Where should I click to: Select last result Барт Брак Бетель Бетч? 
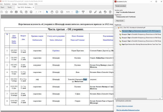pos(141,44)
